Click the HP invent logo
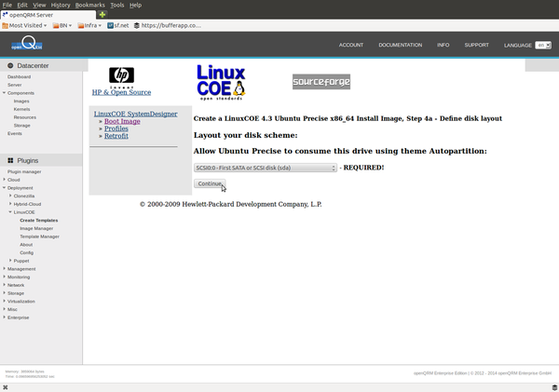 coord(121,77)
